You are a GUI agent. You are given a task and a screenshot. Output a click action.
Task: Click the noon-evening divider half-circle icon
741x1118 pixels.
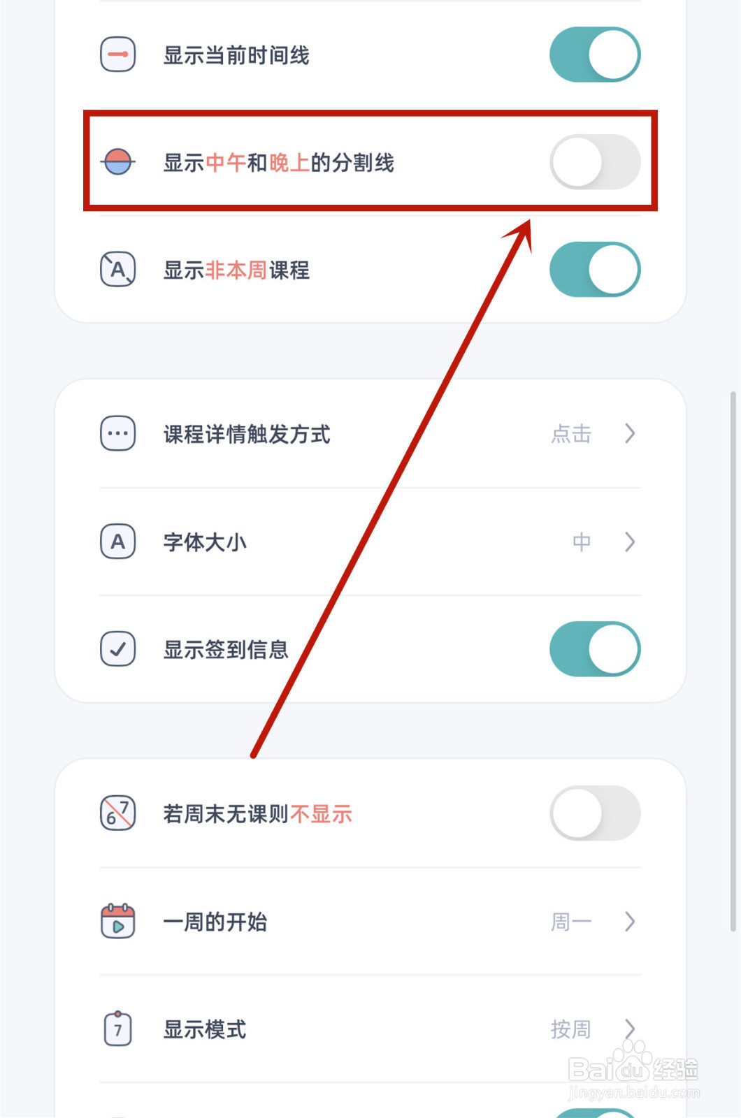coord(118,162)
